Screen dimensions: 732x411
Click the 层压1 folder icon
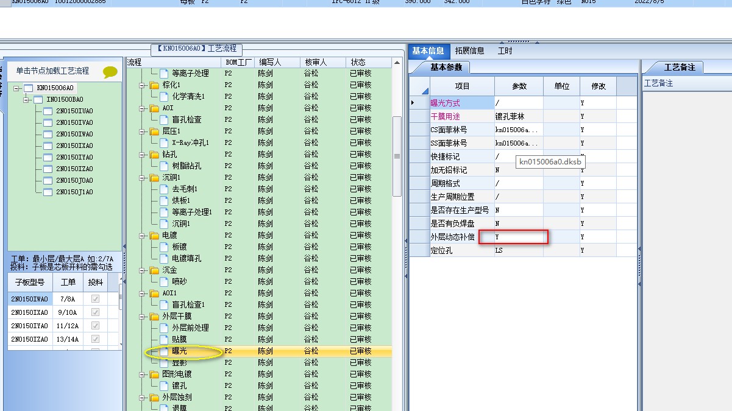[x=154, y=131]
